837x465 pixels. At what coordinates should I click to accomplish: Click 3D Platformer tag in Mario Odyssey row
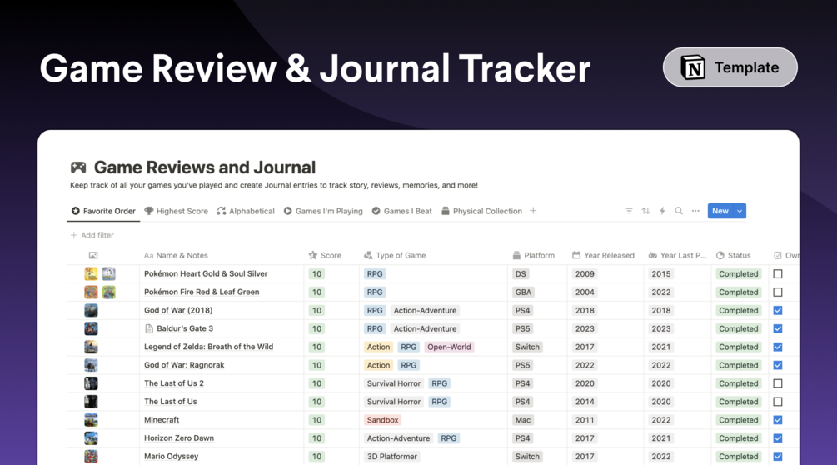click(391, 457)
